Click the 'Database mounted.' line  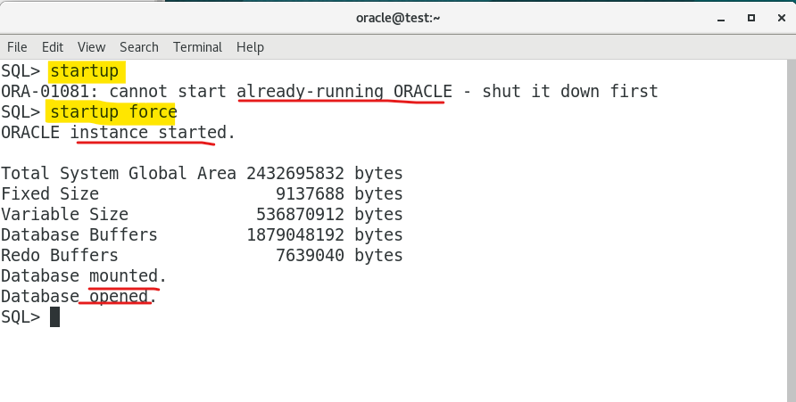click(x=84, y=275)
